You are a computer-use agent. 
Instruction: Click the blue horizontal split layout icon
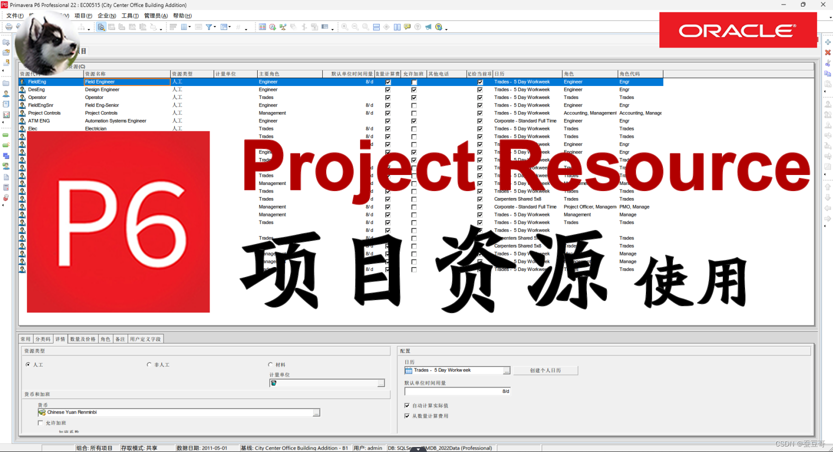coord(376,27)
